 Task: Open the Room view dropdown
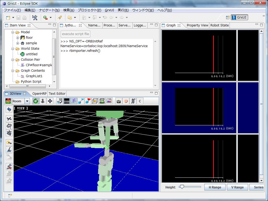click(27, 101)
